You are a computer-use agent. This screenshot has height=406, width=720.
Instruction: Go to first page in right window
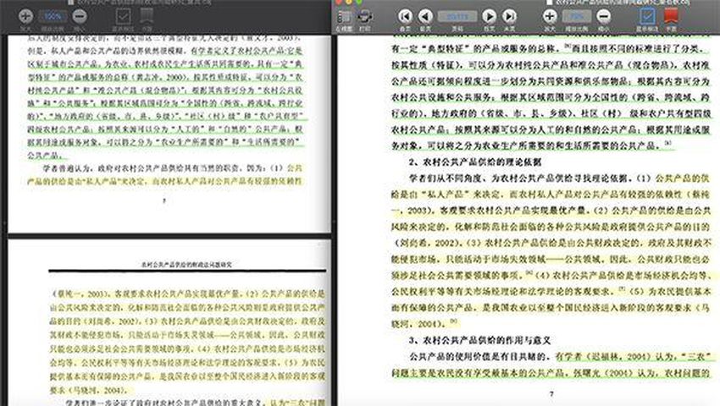coord(405,17)
